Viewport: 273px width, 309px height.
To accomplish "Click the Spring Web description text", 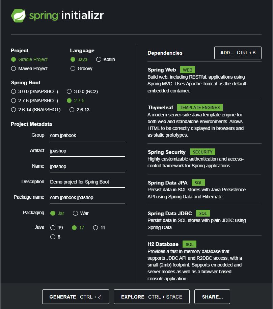I will 197,84.
